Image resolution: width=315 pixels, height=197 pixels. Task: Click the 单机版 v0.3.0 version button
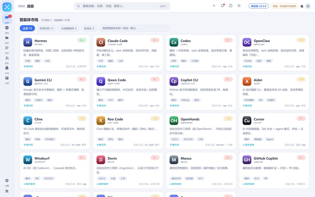coord(259,6)
